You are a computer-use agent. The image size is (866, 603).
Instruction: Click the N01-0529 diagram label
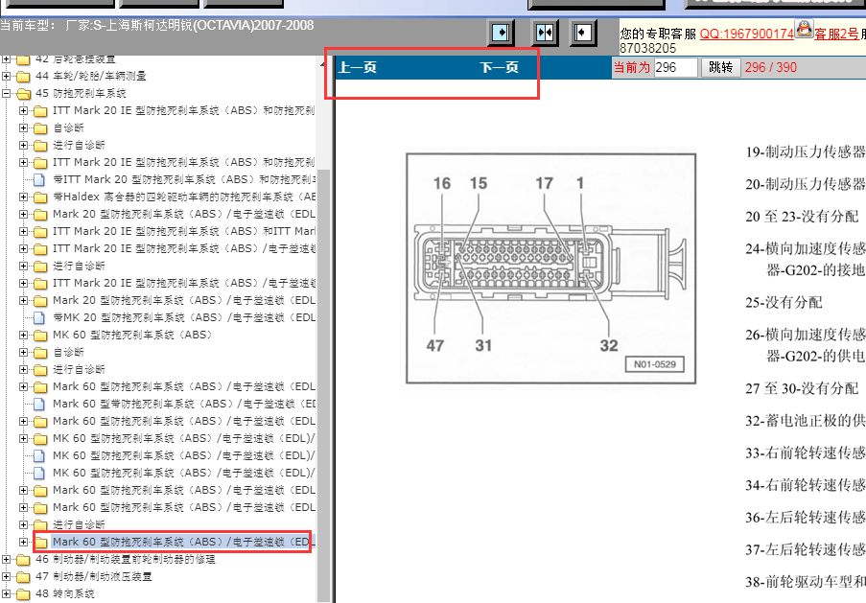654,364
